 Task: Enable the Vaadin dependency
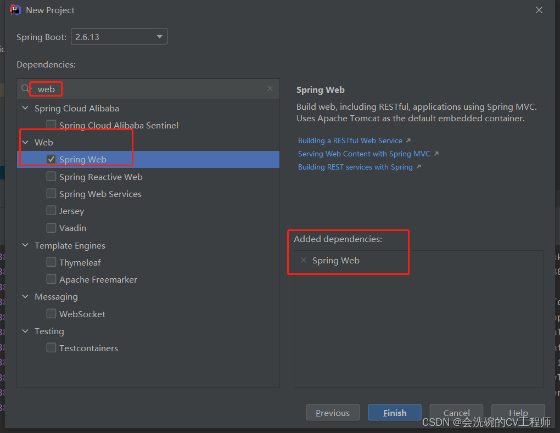click(52, 228)
